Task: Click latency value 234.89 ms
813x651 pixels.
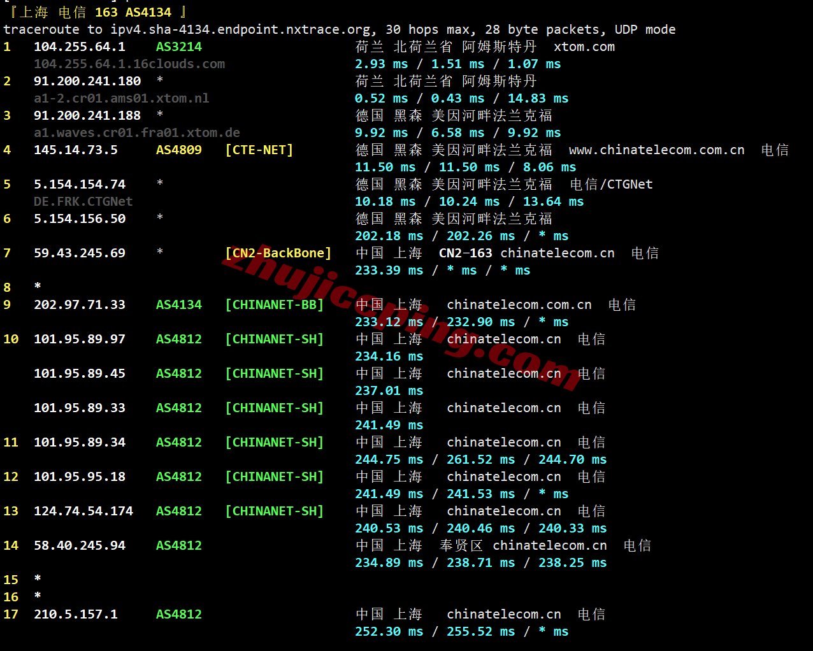Action: [389, 563]
